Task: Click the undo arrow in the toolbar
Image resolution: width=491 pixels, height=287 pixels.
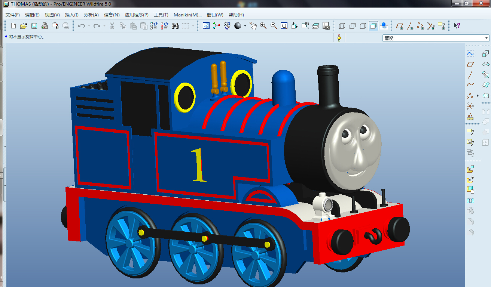Action: pyautogui.click(x=81, y=26)
